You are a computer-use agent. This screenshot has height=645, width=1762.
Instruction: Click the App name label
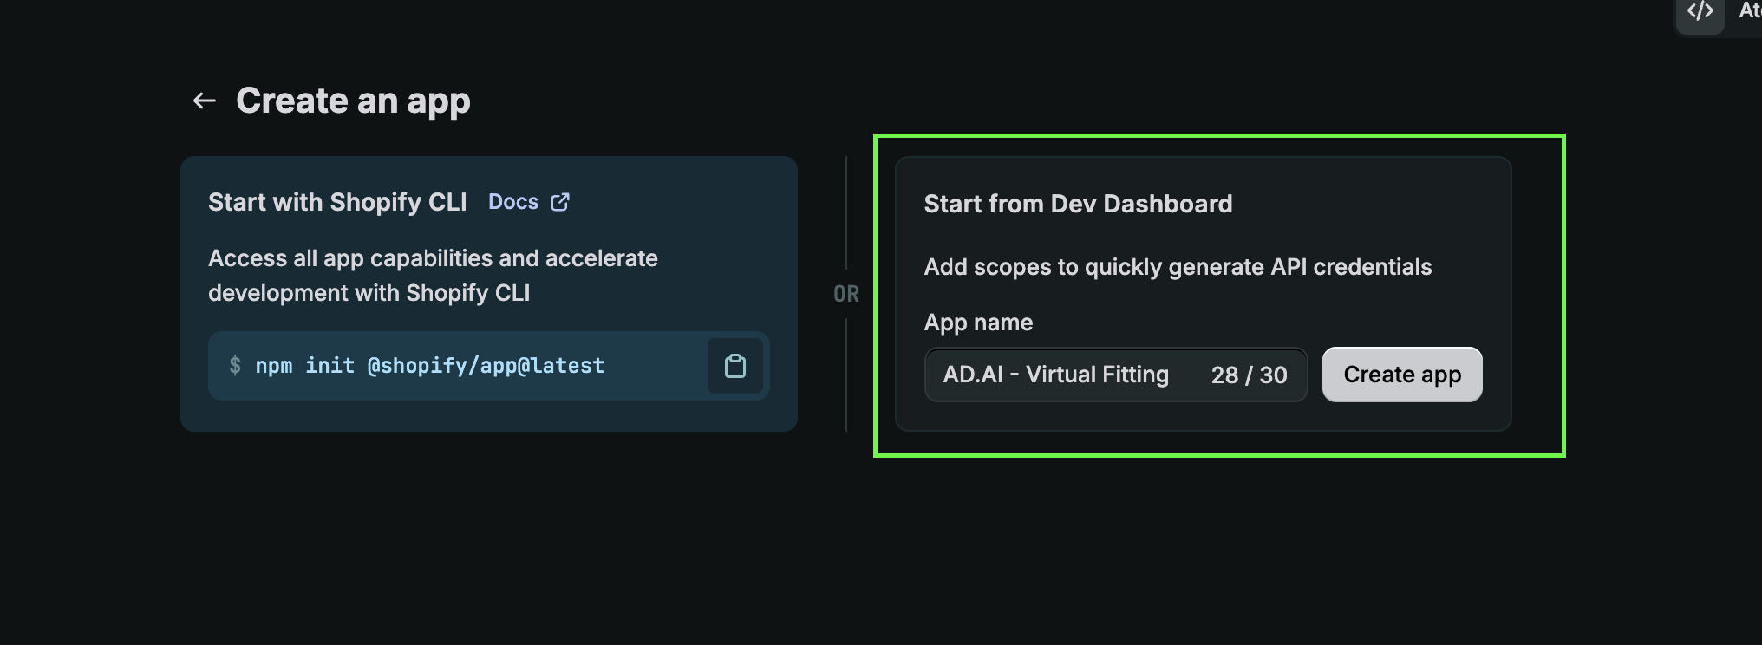pos(978,322)
